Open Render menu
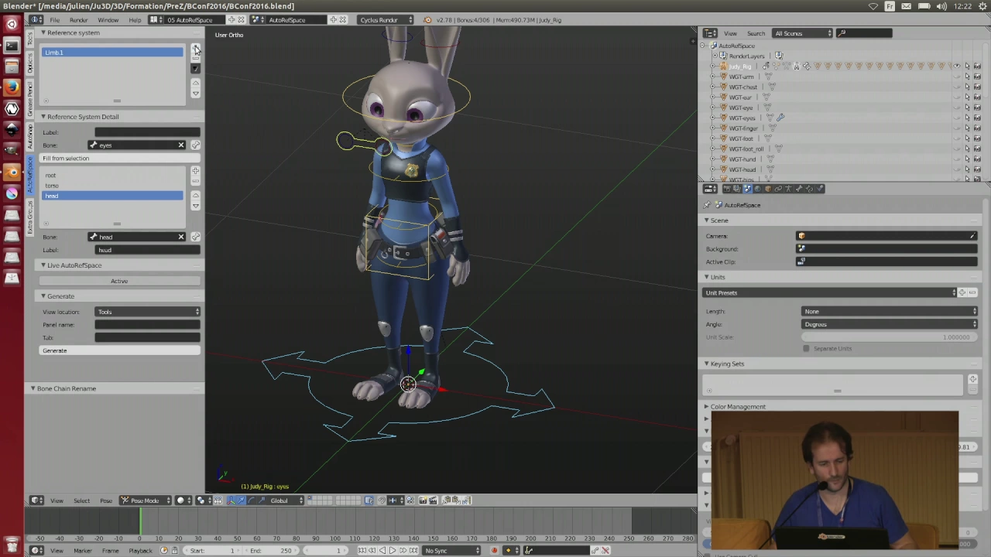The height and width of the screenshot is (557, 991). coord(78,19)
